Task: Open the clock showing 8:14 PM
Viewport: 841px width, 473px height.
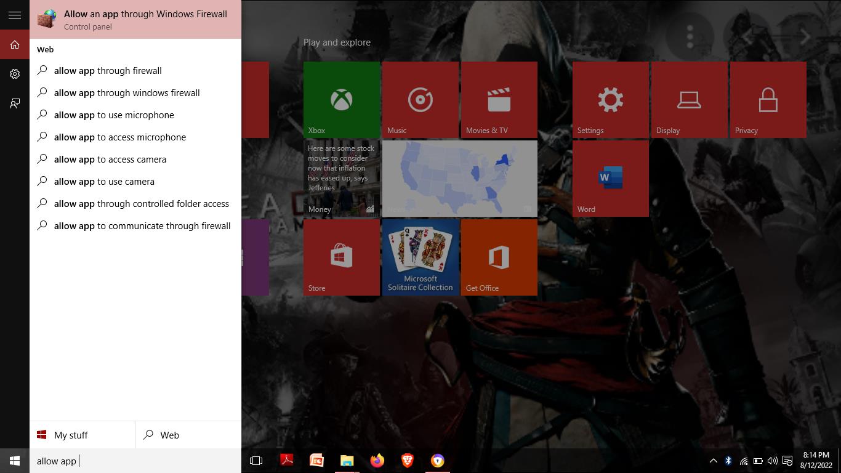Action: [x=816, y=461]
